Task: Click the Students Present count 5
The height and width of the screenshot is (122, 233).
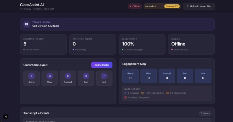Action: [x=25, y=44]
